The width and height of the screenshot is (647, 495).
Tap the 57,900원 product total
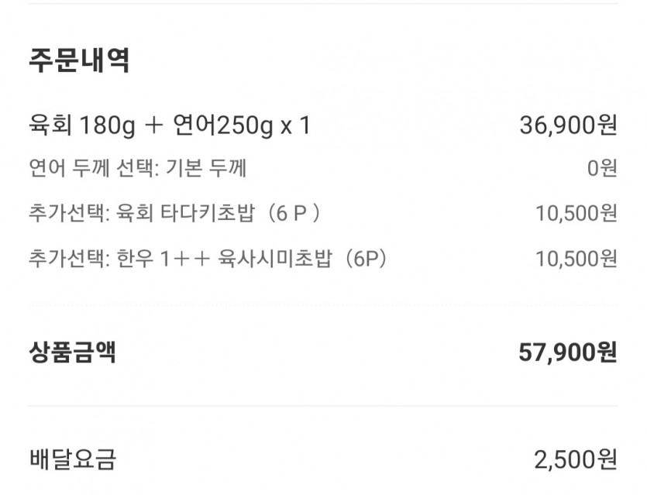pos(568,352)
